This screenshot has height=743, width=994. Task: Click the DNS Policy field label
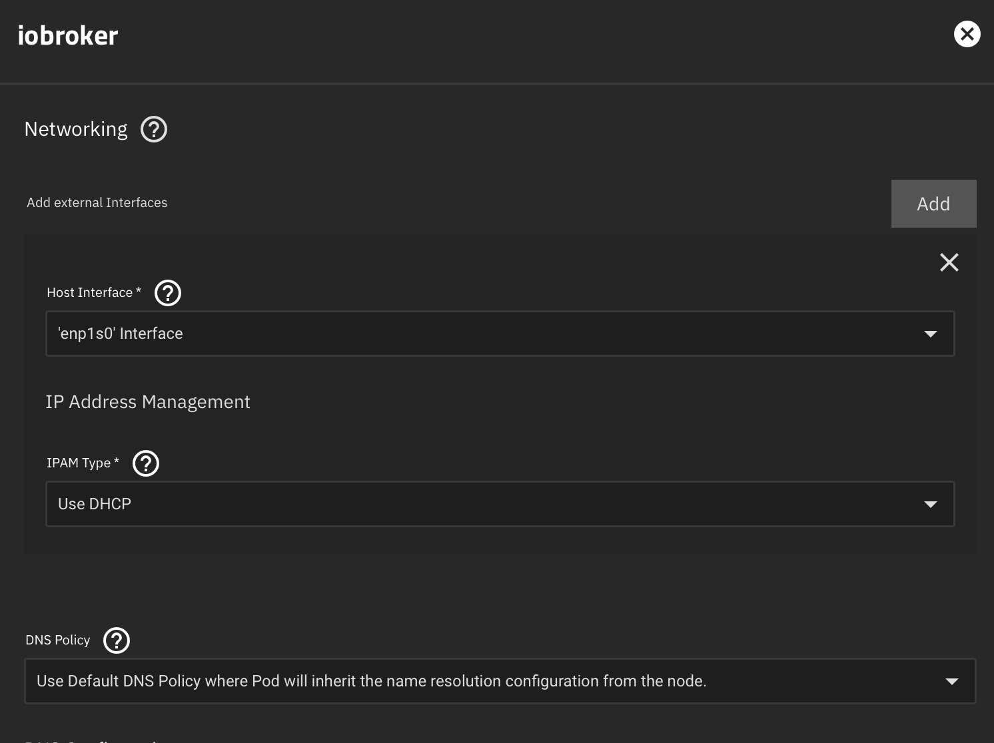58,640
